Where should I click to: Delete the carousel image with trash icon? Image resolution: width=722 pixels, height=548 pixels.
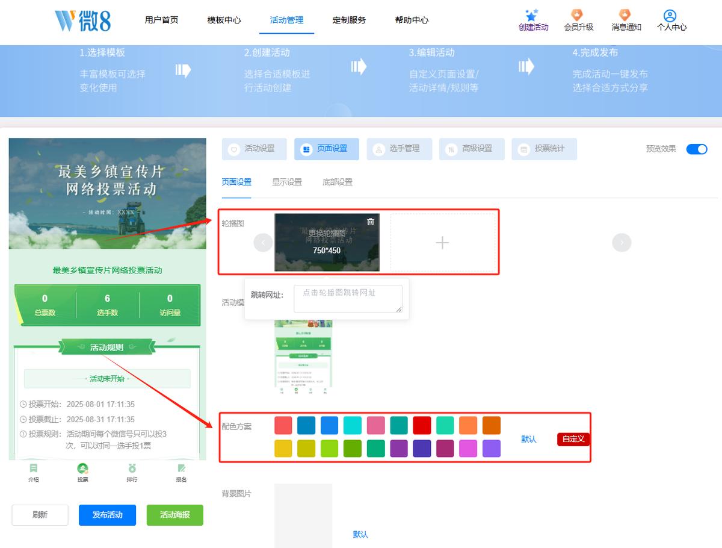pos(371,222)
